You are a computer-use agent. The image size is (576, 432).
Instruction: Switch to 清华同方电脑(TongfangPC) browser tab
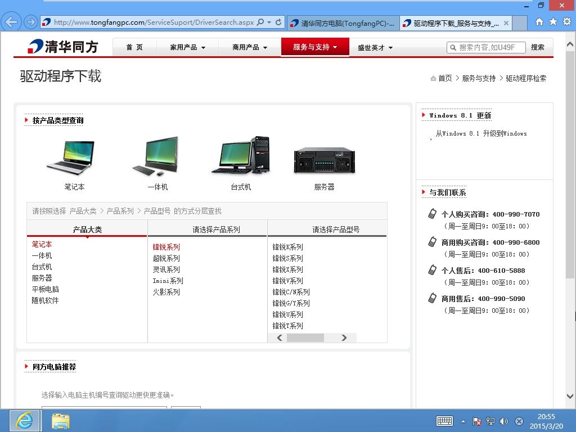(343, 23)
